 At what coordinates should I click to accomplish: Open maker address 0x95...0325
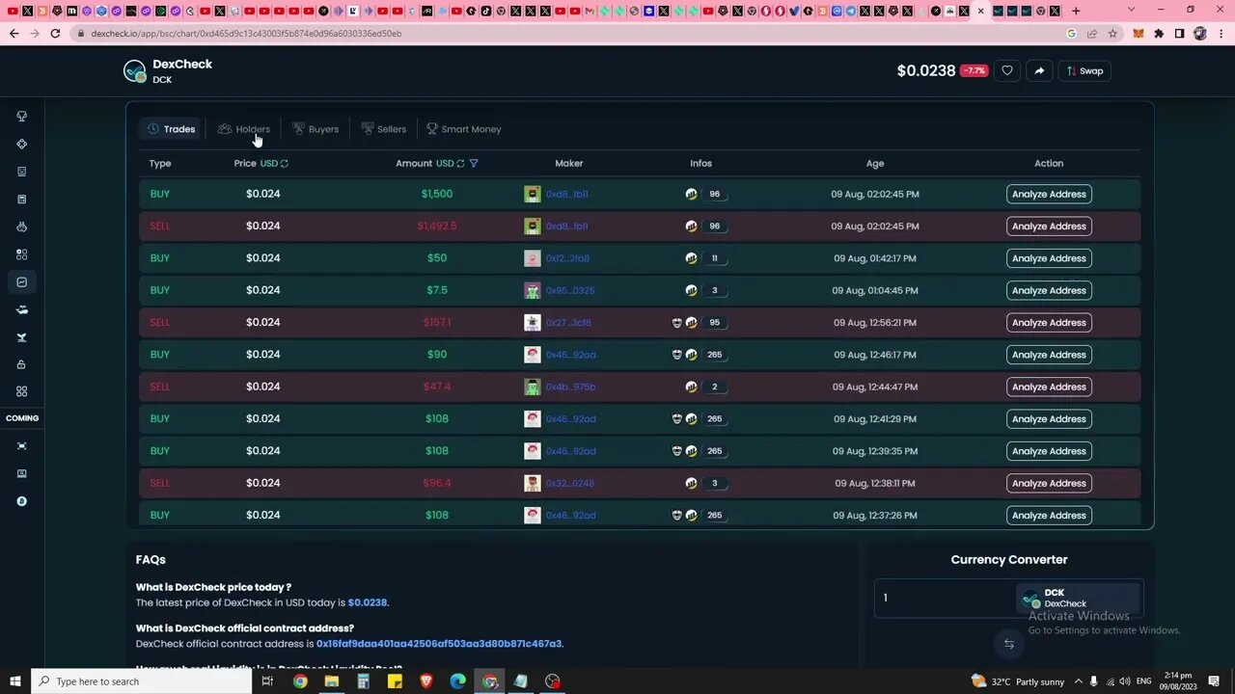click(570, 290)
